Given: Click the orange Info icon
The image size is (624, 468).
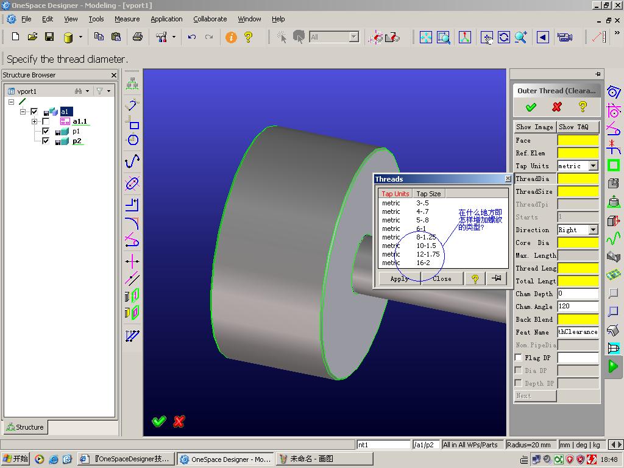Looking at the screenshot, I should point(231,37).
